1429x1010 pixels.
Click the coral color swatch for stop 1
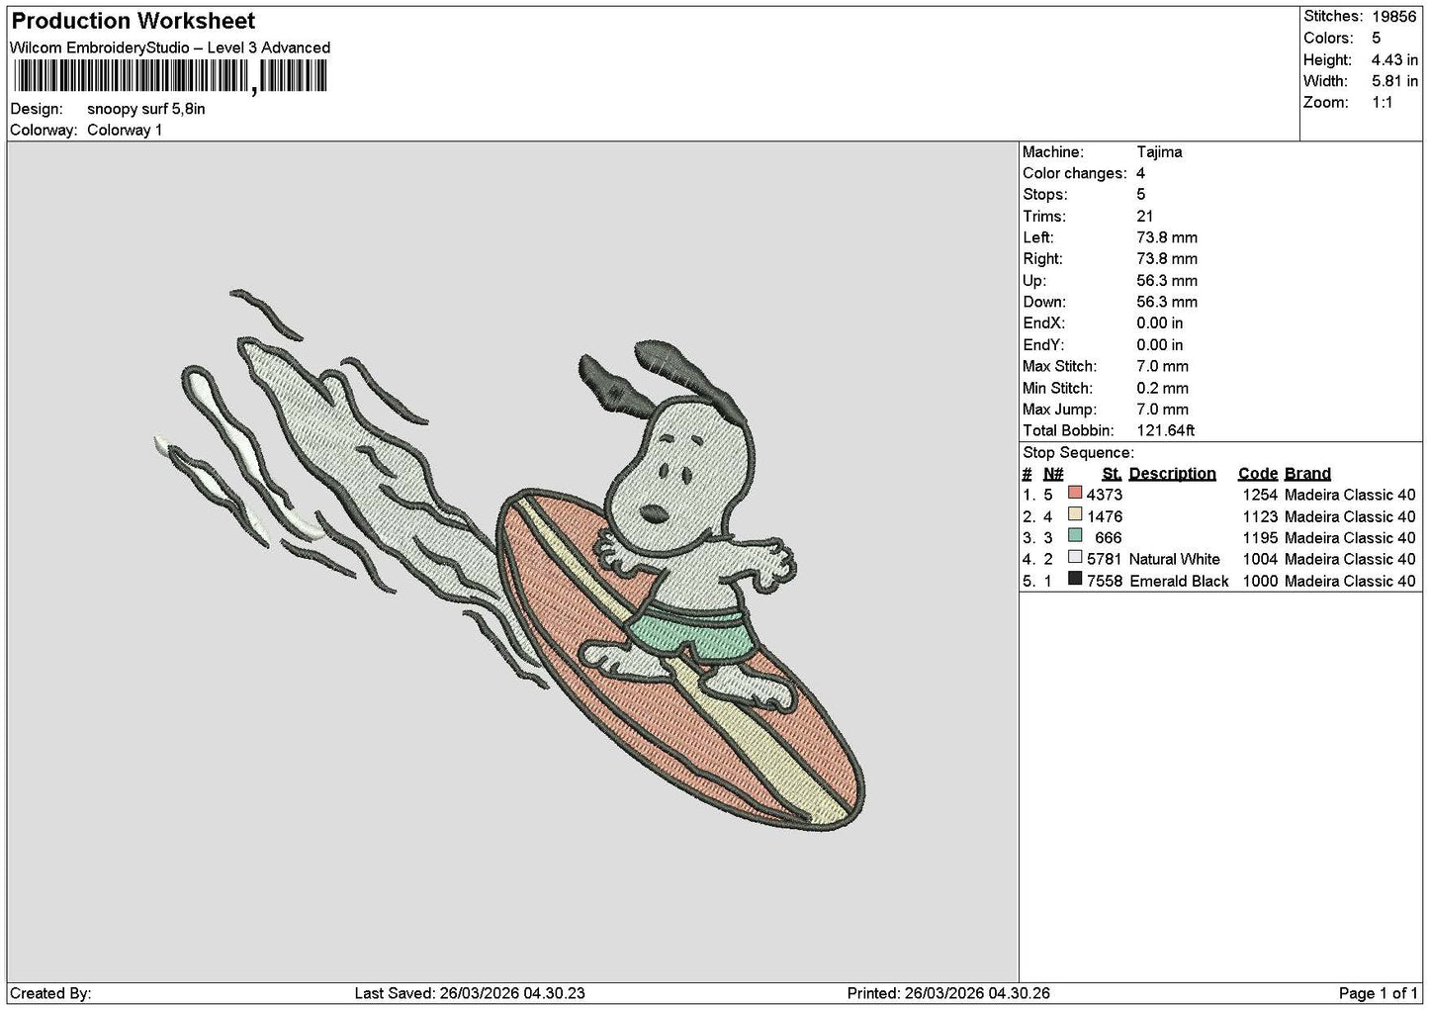coord(1075,493)
